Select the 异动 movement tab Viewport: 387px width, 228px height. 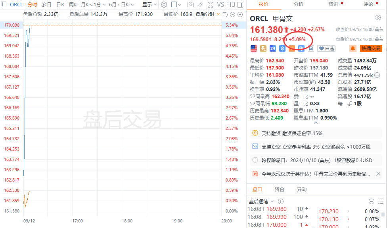[x=302, y=189]
